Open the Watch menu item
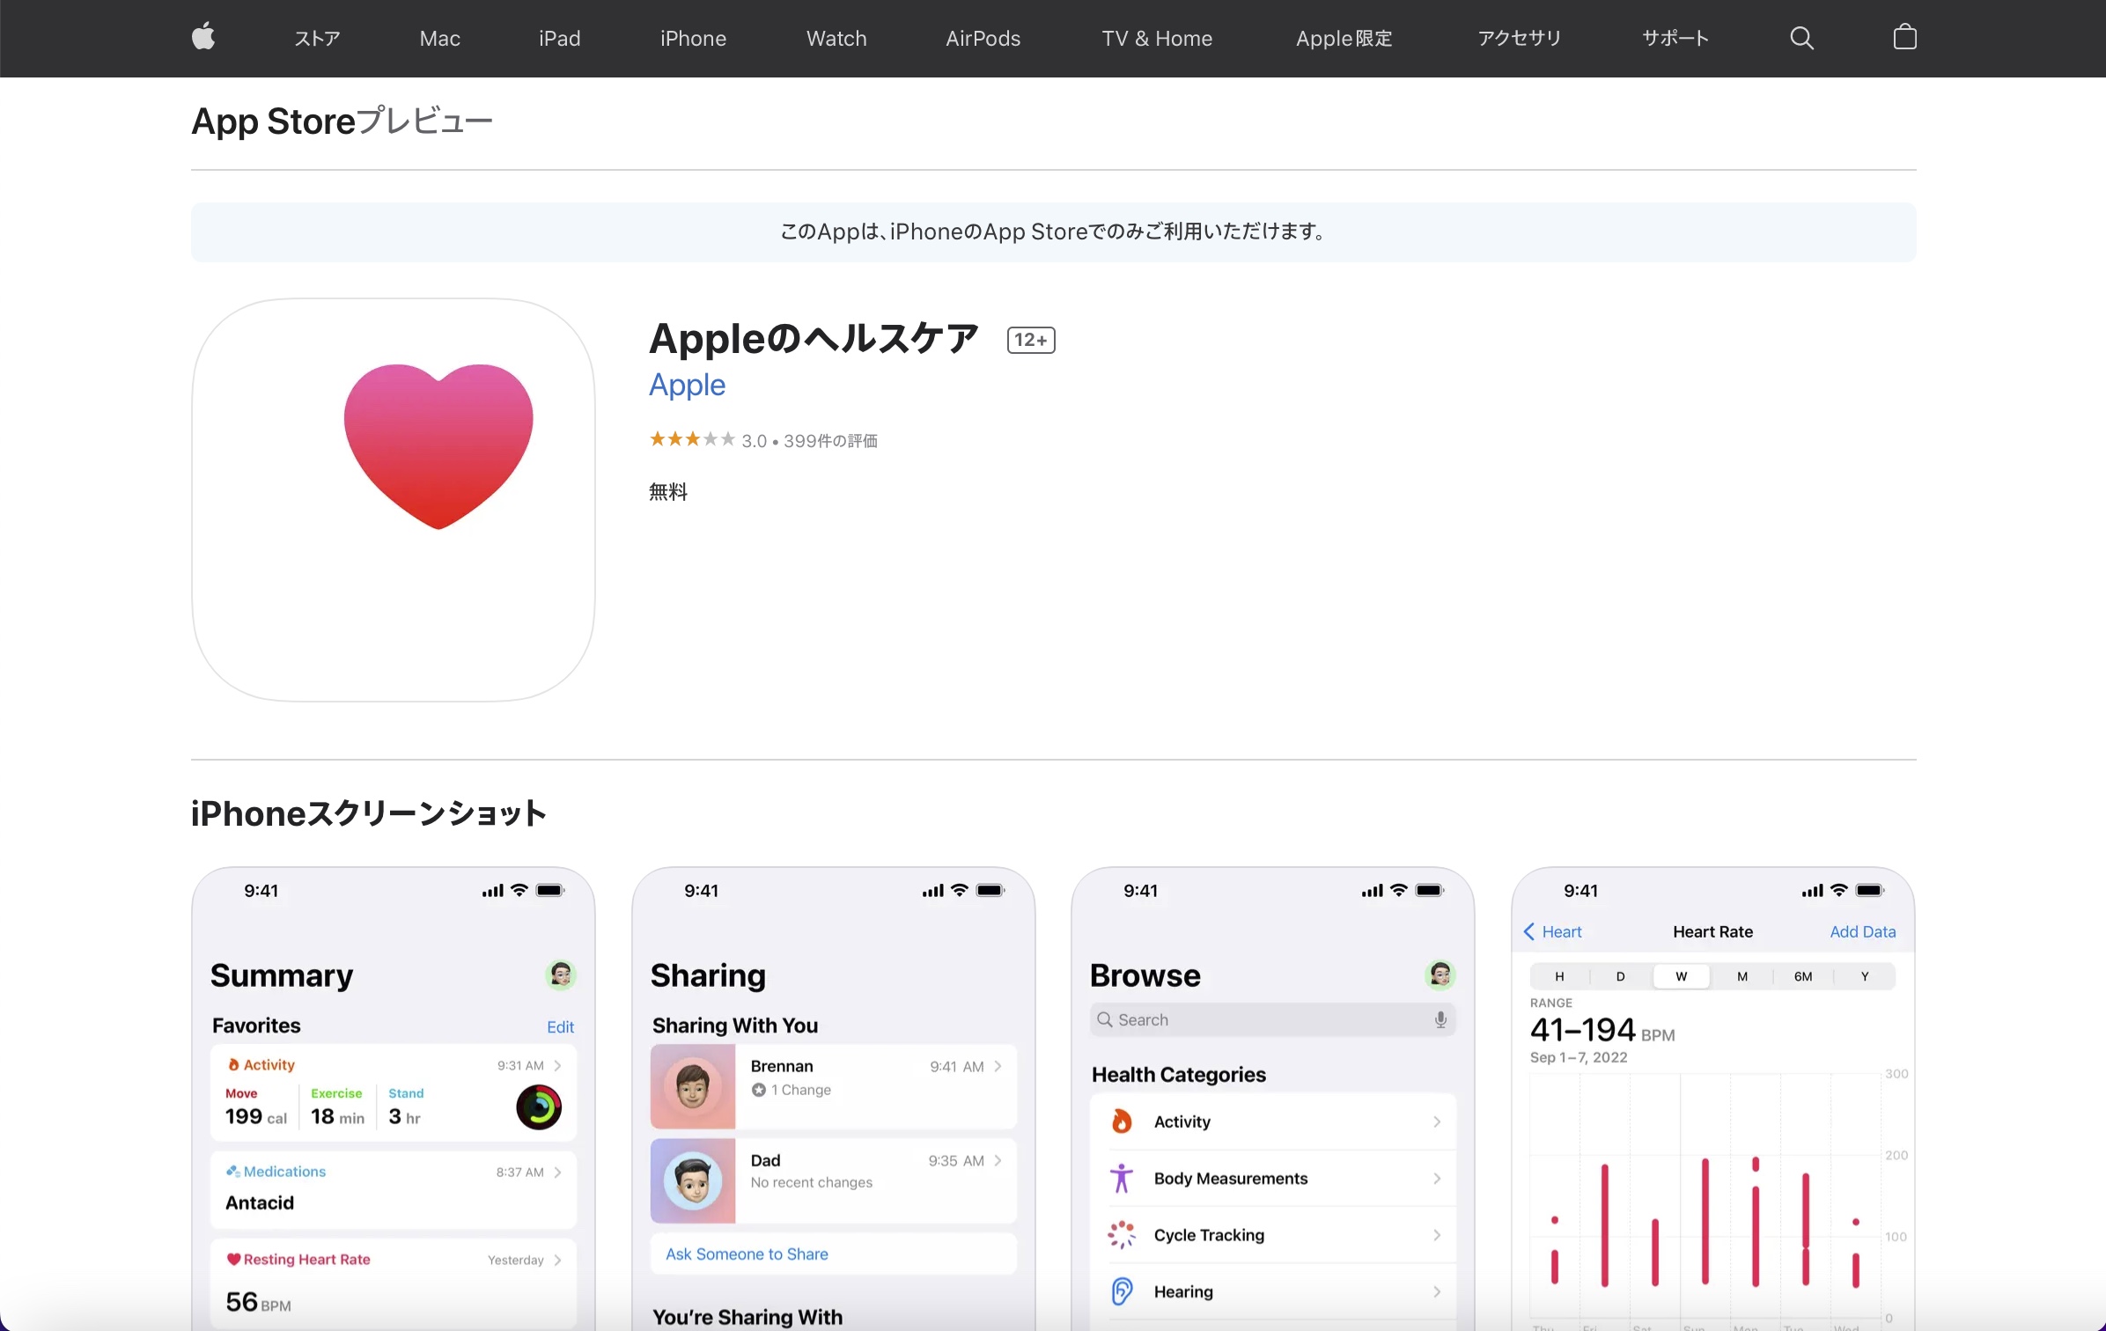 point(836,38)
